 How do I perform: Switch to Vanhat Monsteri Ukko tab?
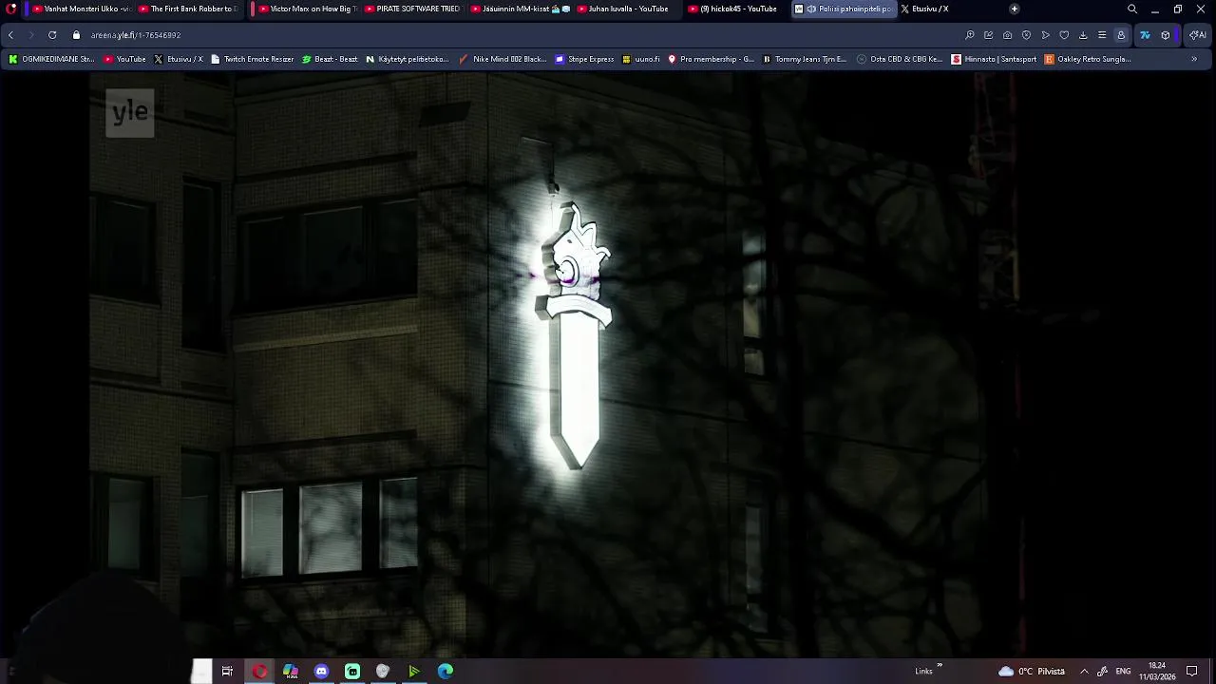tap(83, 9)
